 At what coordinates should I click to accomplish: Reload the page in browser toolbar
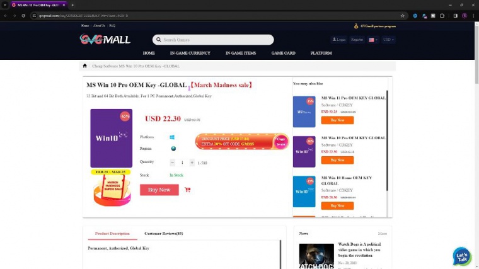coord(23,16)
